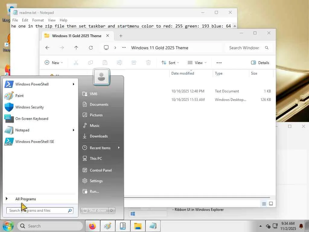
Task: Open Pictures from Start menu
Action: pyautogui.click(x=101, y=115)
